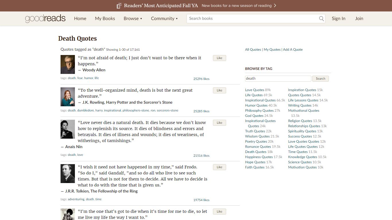This screenshot has height=220, width=392.
Task: Expand the Browse dropdown menu
Action: pyautogui.click(x=133, y=19)
